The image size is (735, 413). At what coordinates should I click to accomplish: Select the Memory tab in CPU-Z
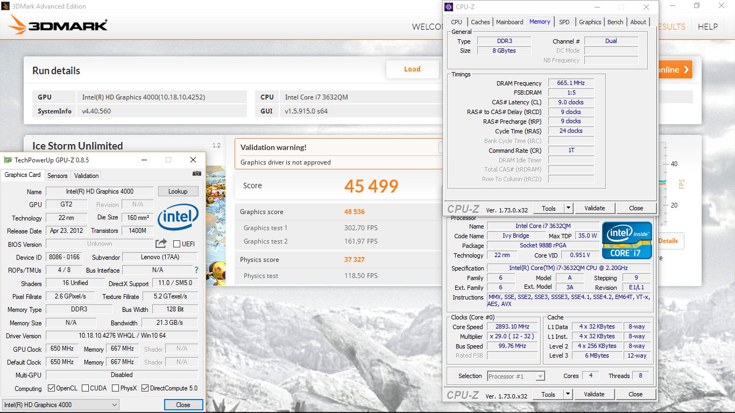click(540, 22)
